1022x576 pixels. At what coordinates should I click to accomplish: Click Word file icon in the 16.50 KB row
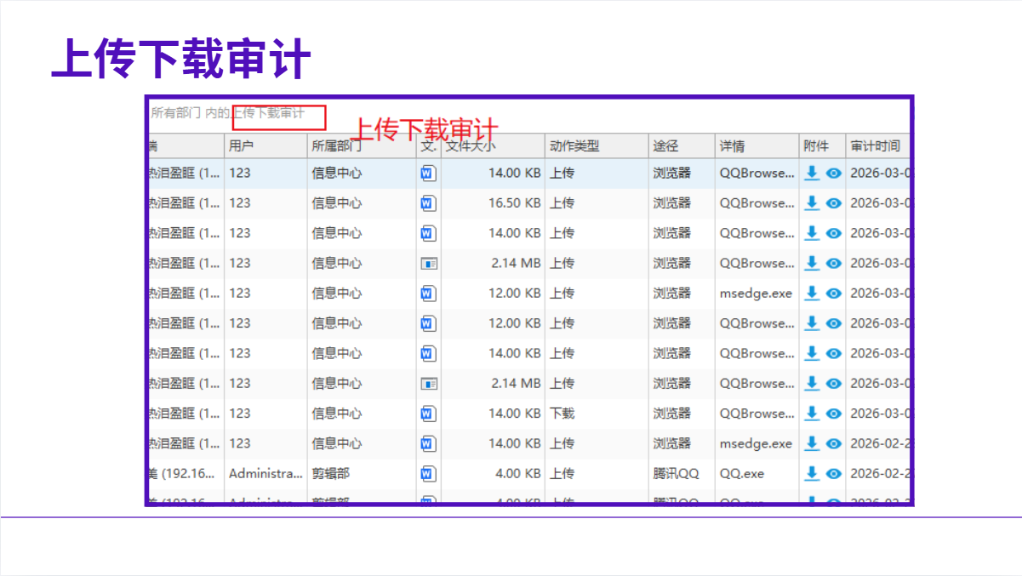(428, 203)
